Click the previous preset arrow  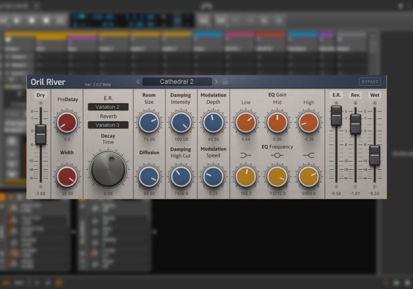click(138, 82)
